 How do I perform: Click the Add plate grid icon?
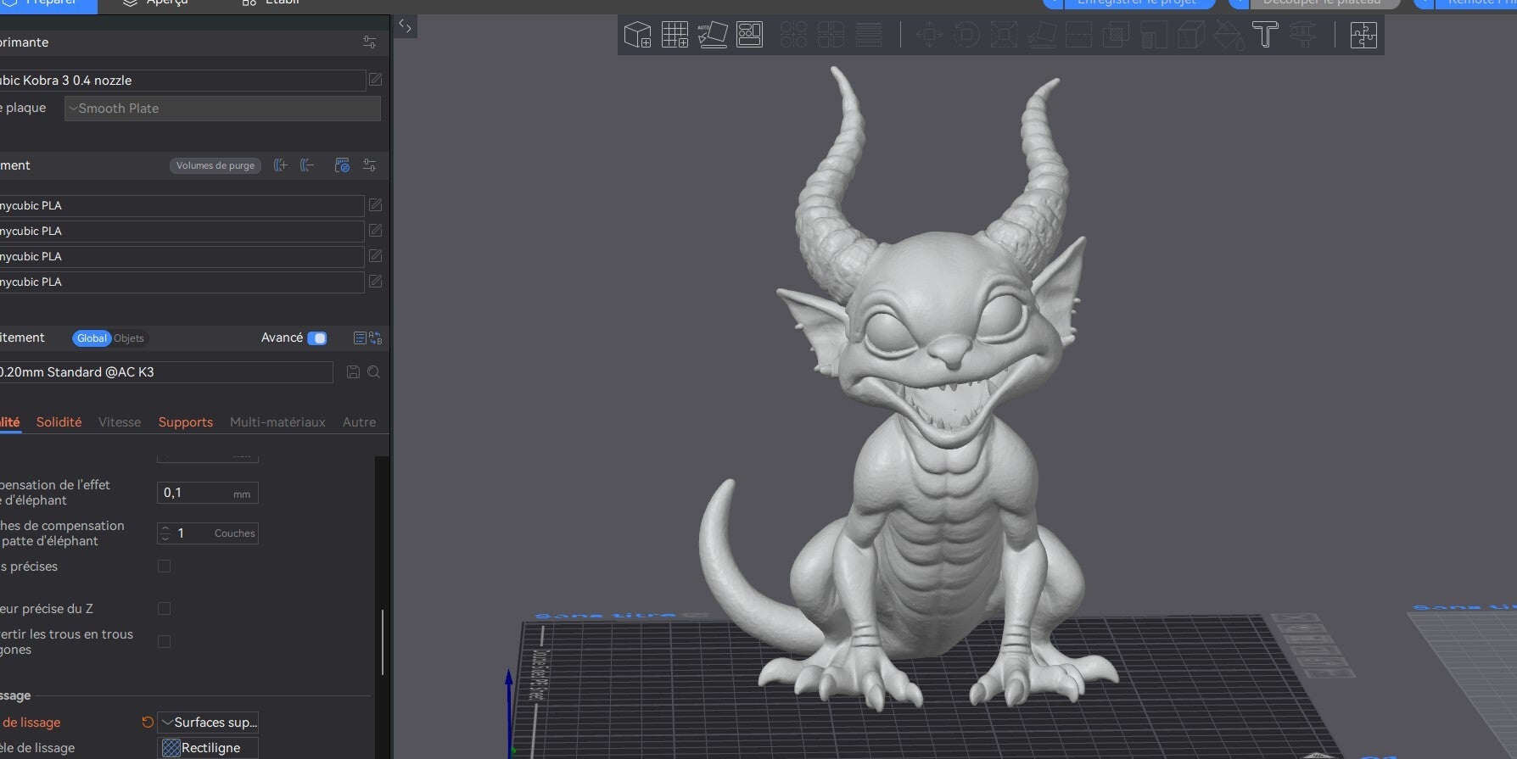[x=675, y=35]
